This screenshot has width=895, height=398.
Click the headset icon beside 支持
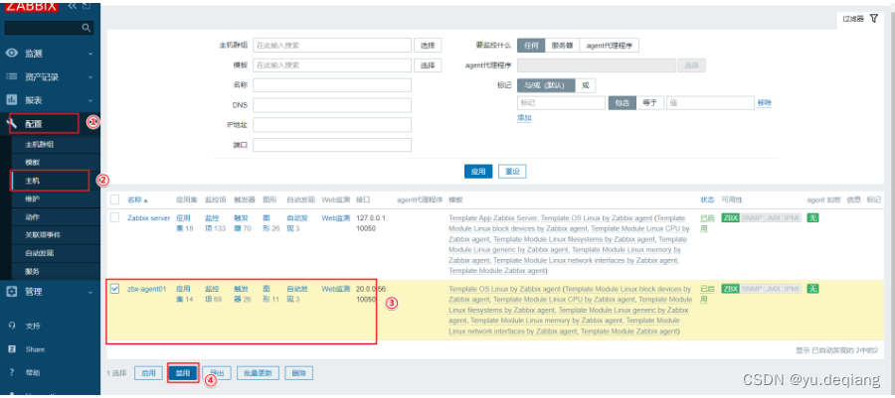(x=11, y=326)
